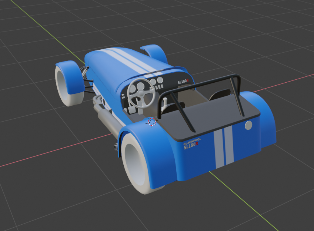Click the SL180R text on the dashboard
Screen dimensions: 314x231
pyautogui.click(x=183, y=82)
